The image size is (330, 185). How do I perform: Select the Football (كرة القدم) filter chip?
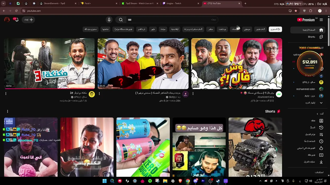point(141,29)
